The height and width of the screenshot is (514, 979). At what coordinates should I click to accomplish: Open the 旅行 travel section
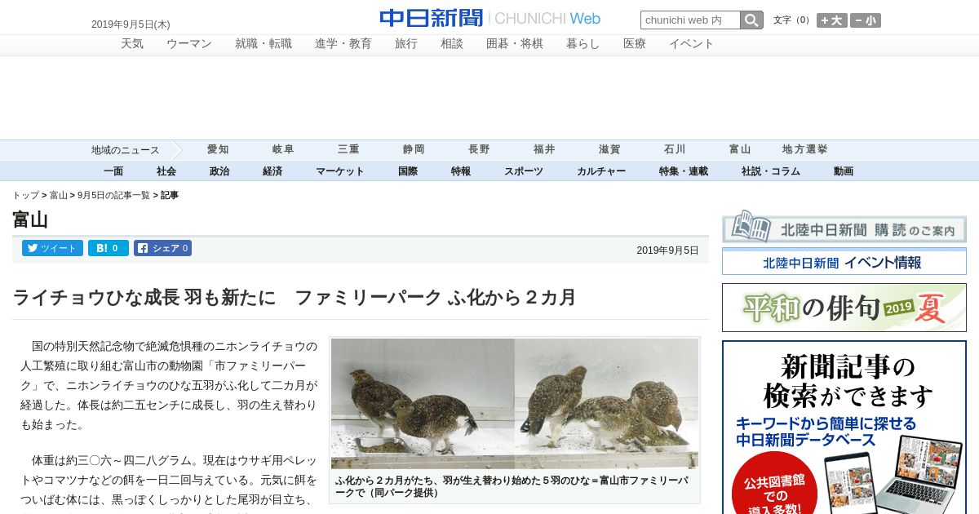tap(406, 44)
